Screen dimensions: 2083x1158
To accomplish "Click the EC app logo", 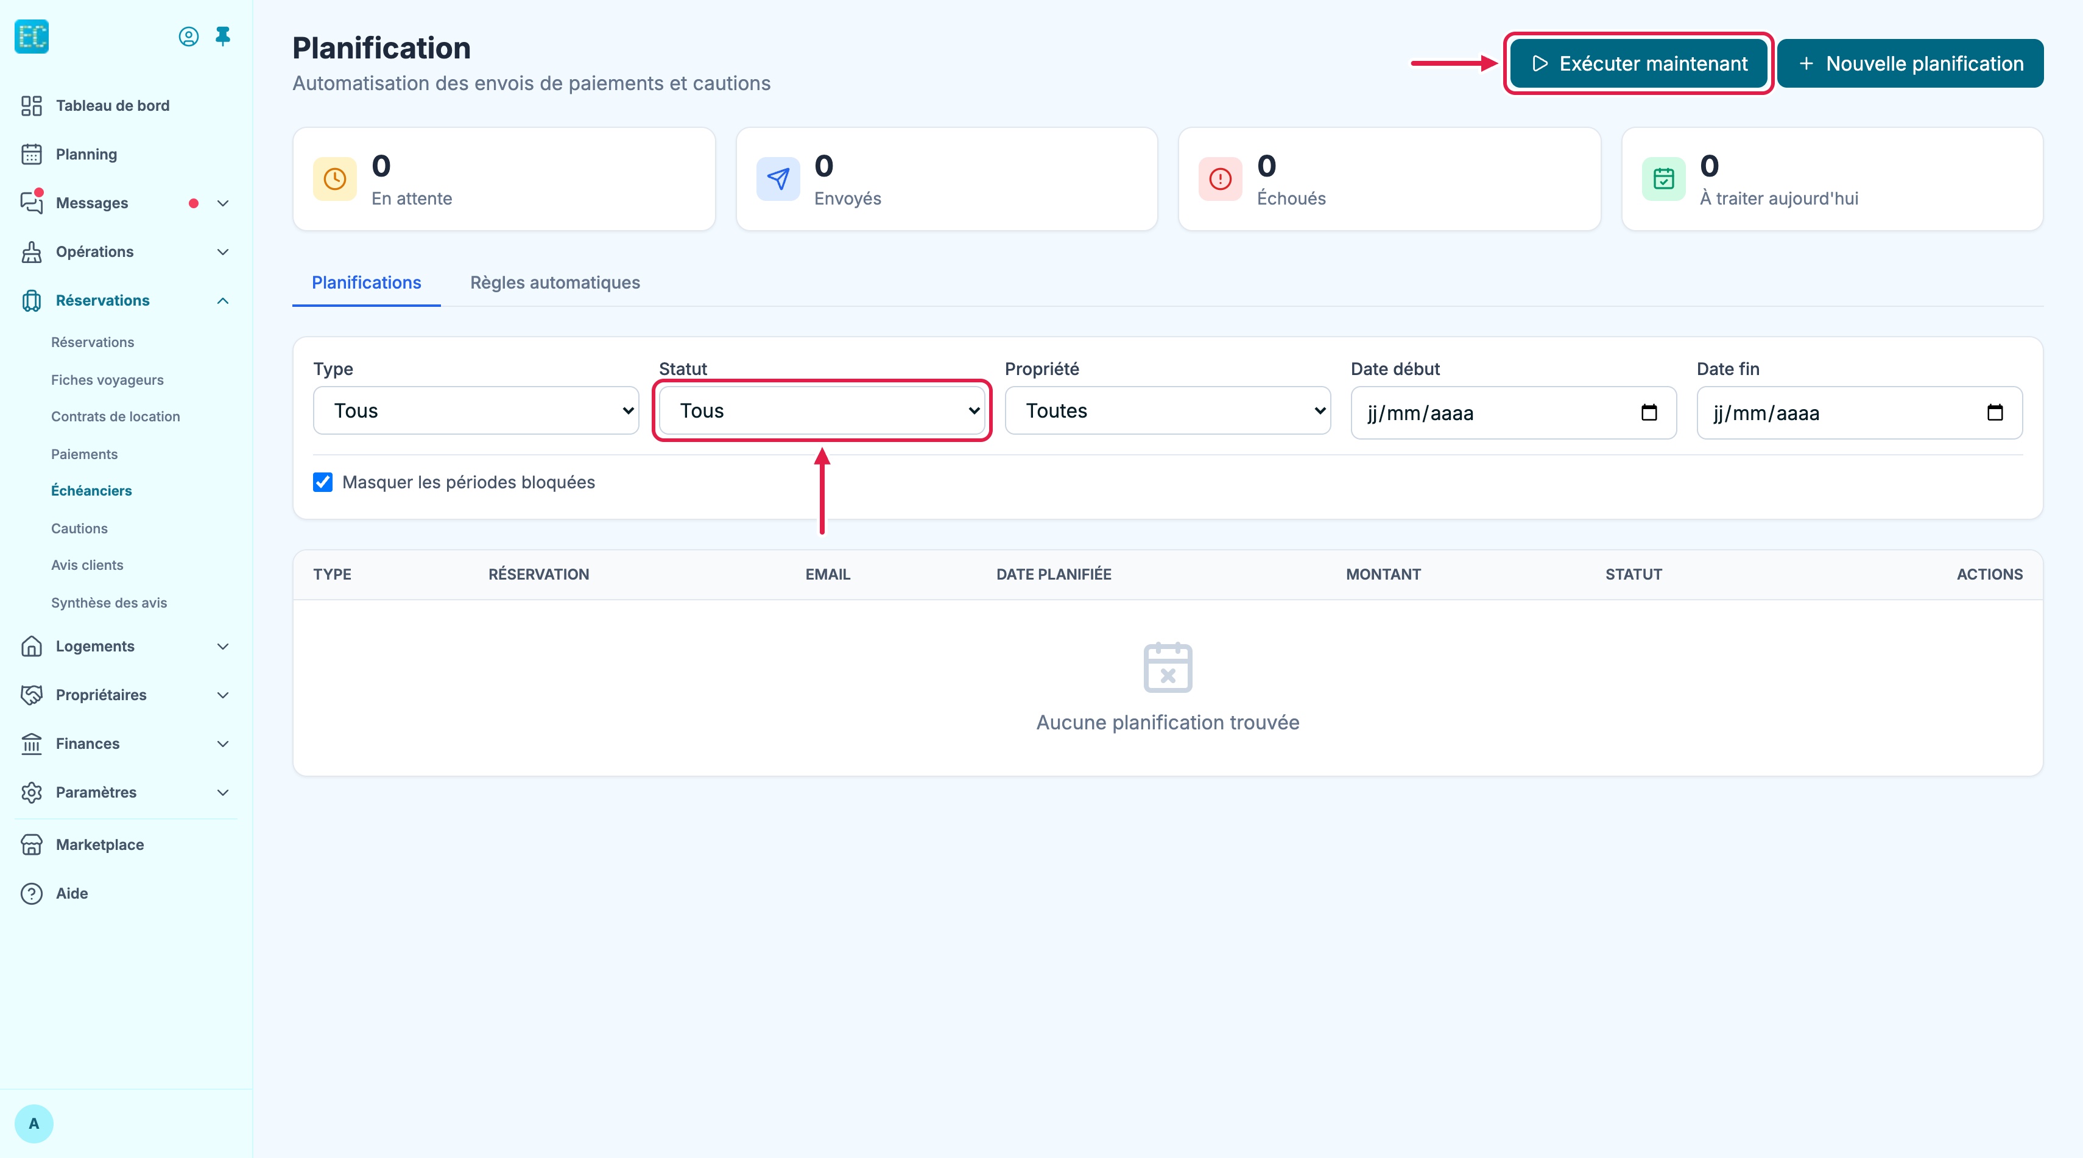I will pos(32,37).
